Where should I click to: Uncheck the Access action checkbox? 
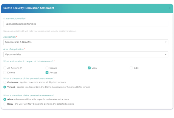click(x=47, y=73)
